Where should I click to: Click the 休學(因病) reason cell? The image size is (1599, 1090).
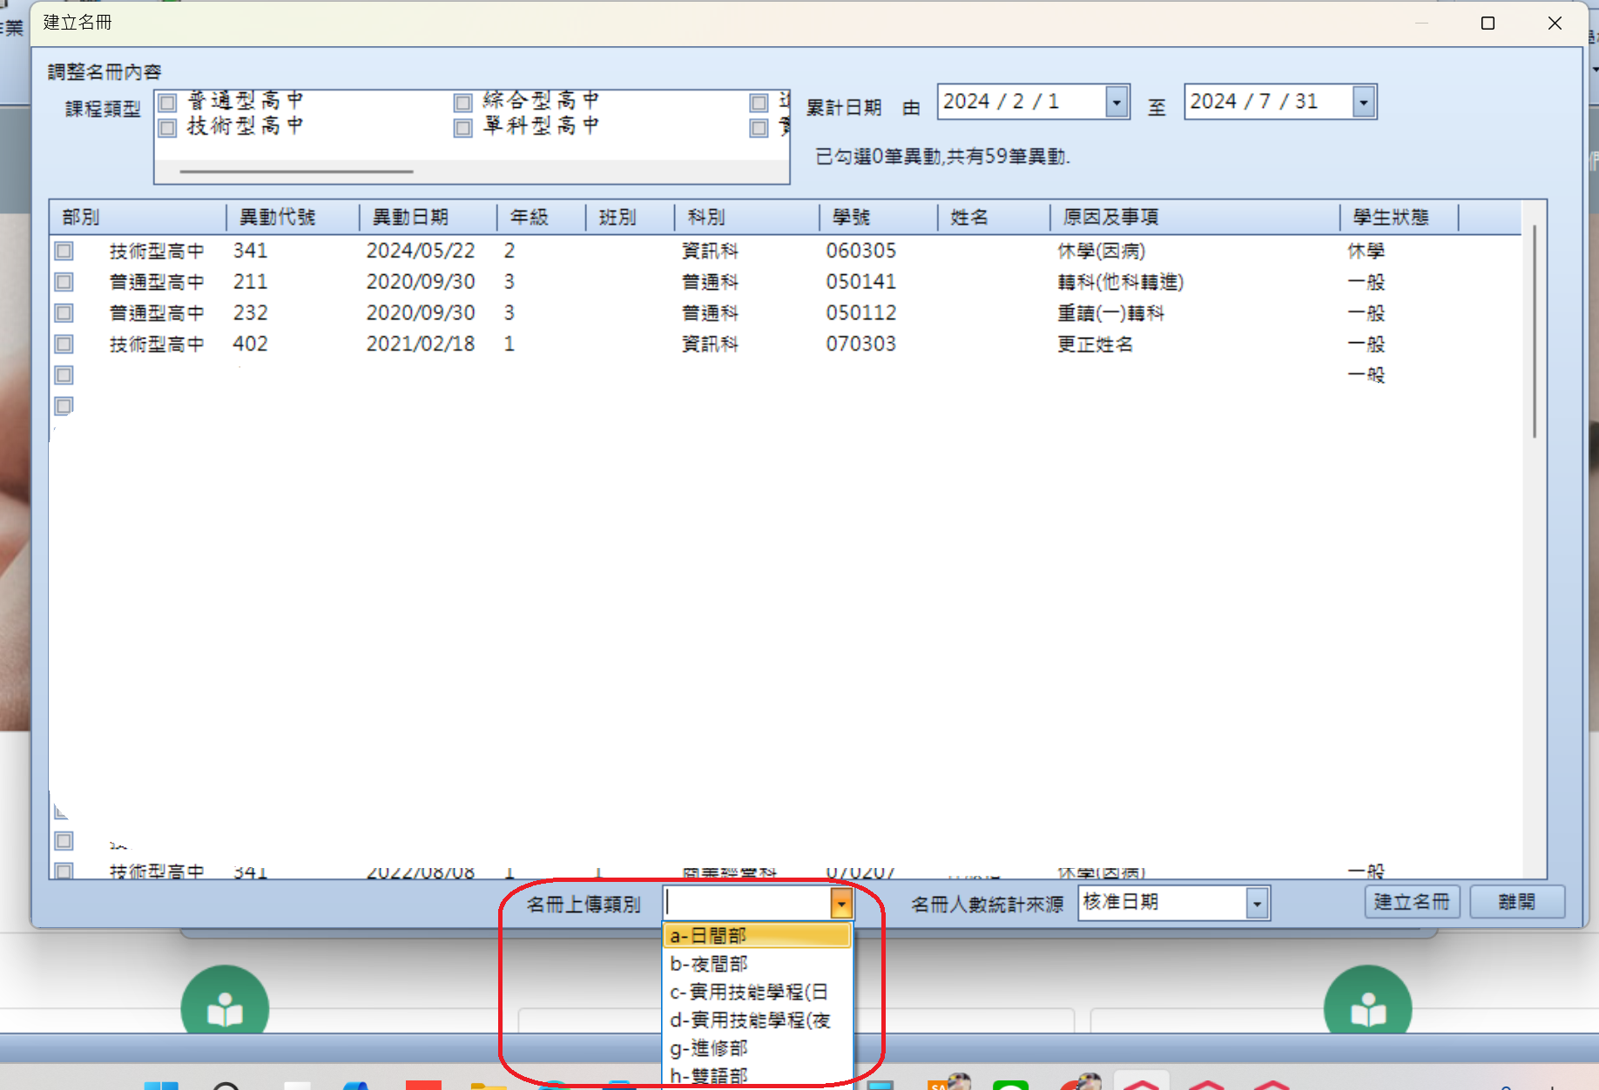pyautogui.click(x=1101, y=251)
